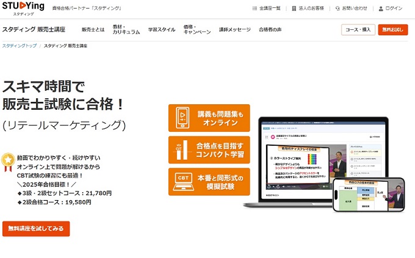The width and height of the screenshot is (415, 258).
Task: Click 動画でわかりやすく・続けやすい text
Action: point(59,158)
